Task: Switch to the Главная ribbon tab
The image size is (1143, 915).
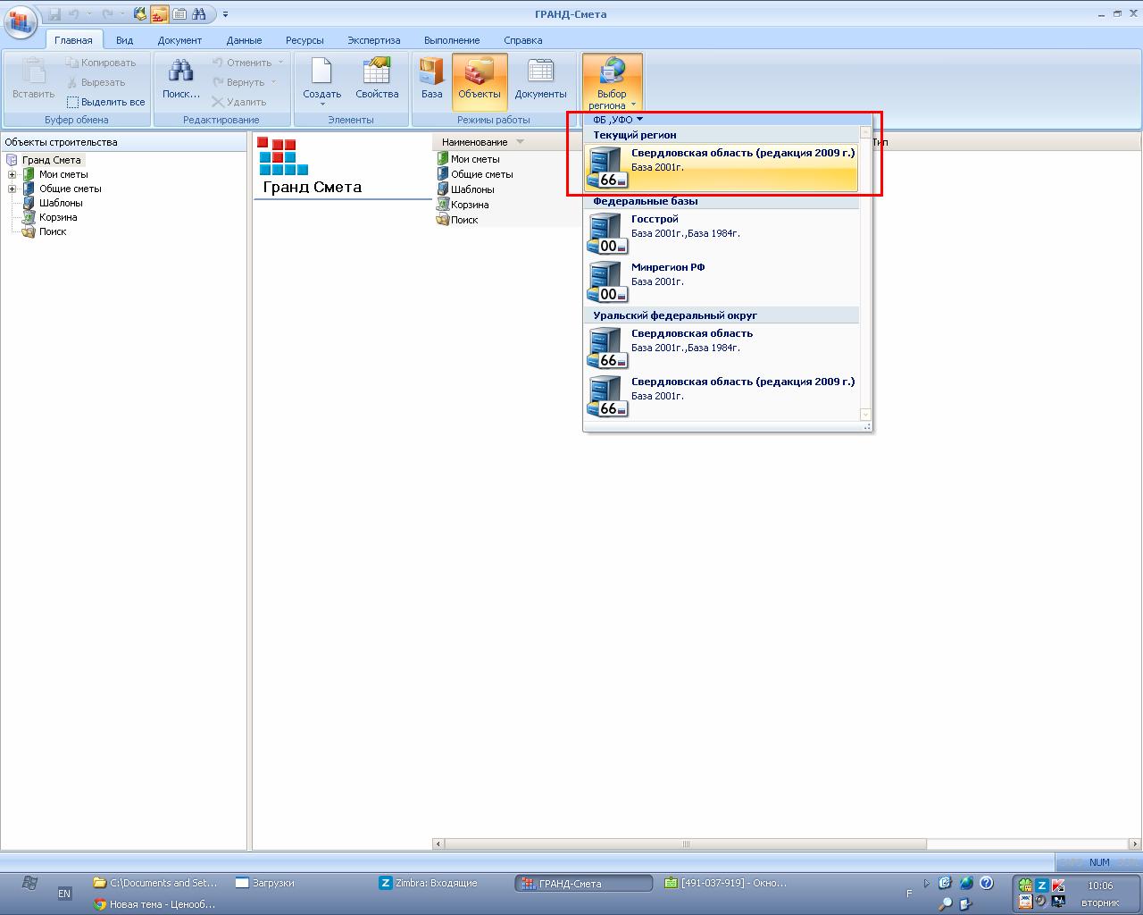Action: [x=73, y=40]
